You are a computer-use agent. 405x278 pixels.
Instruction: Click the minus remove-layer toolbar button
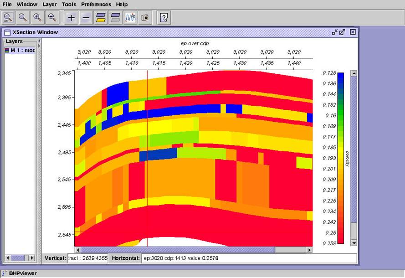click(86, 18)
